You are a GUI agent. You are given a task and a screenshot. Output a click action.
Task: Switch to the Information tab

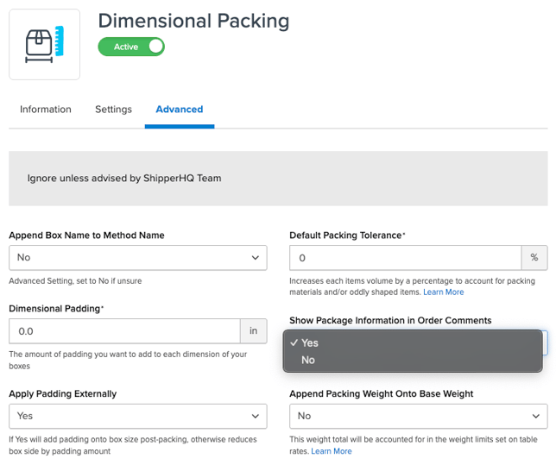pyautogui.click(x=46, y=110)
